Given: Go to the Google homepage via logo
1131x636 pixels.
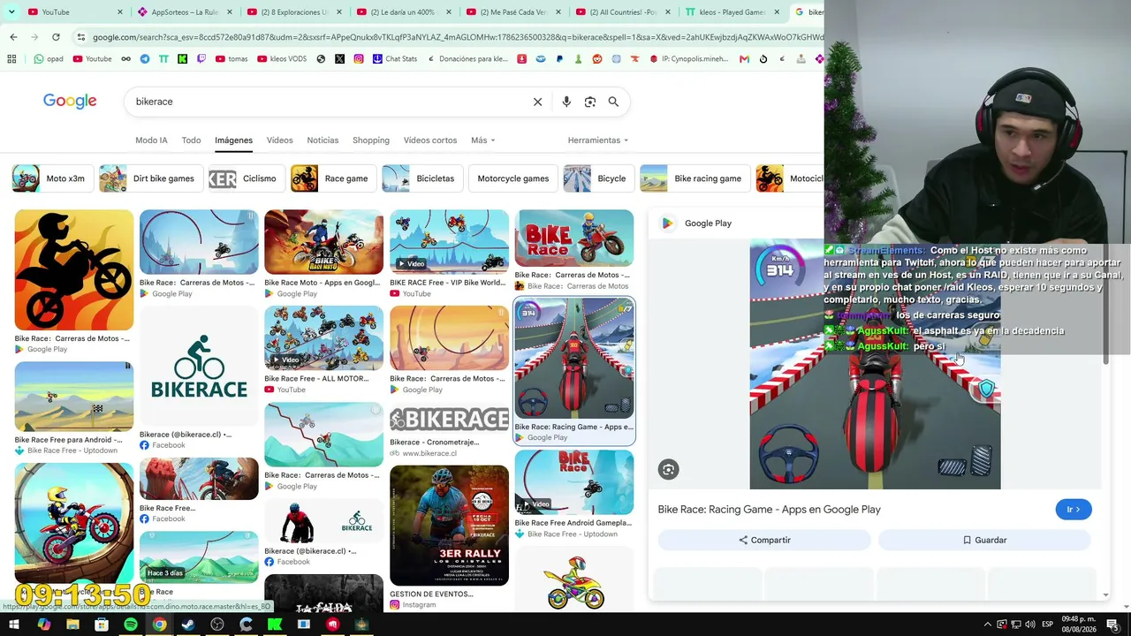Looking at the screenshot, I should tap(70, 102).
